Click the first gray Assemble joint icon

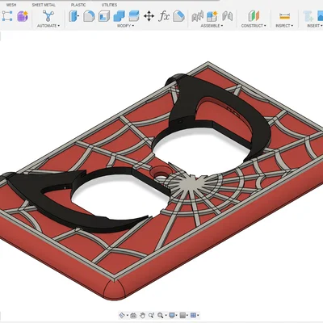[x=197, y=16]
